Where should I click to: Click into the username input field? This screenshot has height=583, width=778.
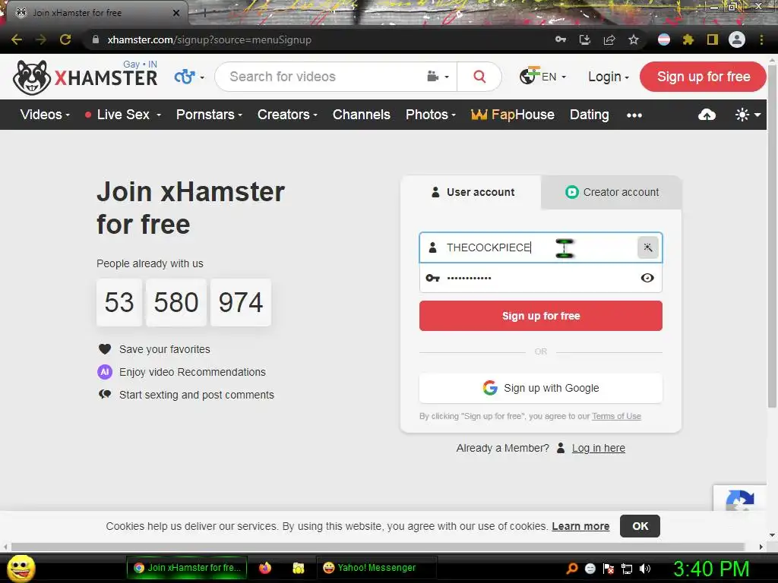click(540, 247)
